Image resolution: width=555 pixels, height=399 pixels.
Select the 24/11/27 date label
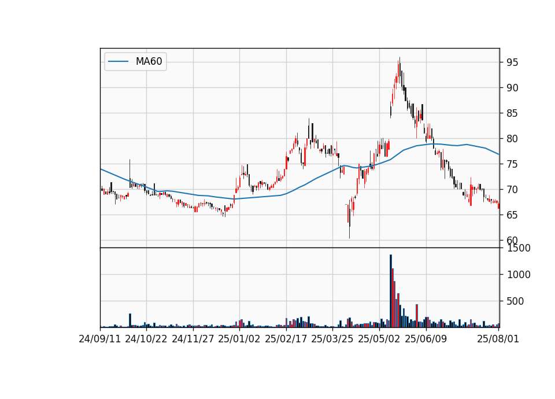click(x=193, y=339)
